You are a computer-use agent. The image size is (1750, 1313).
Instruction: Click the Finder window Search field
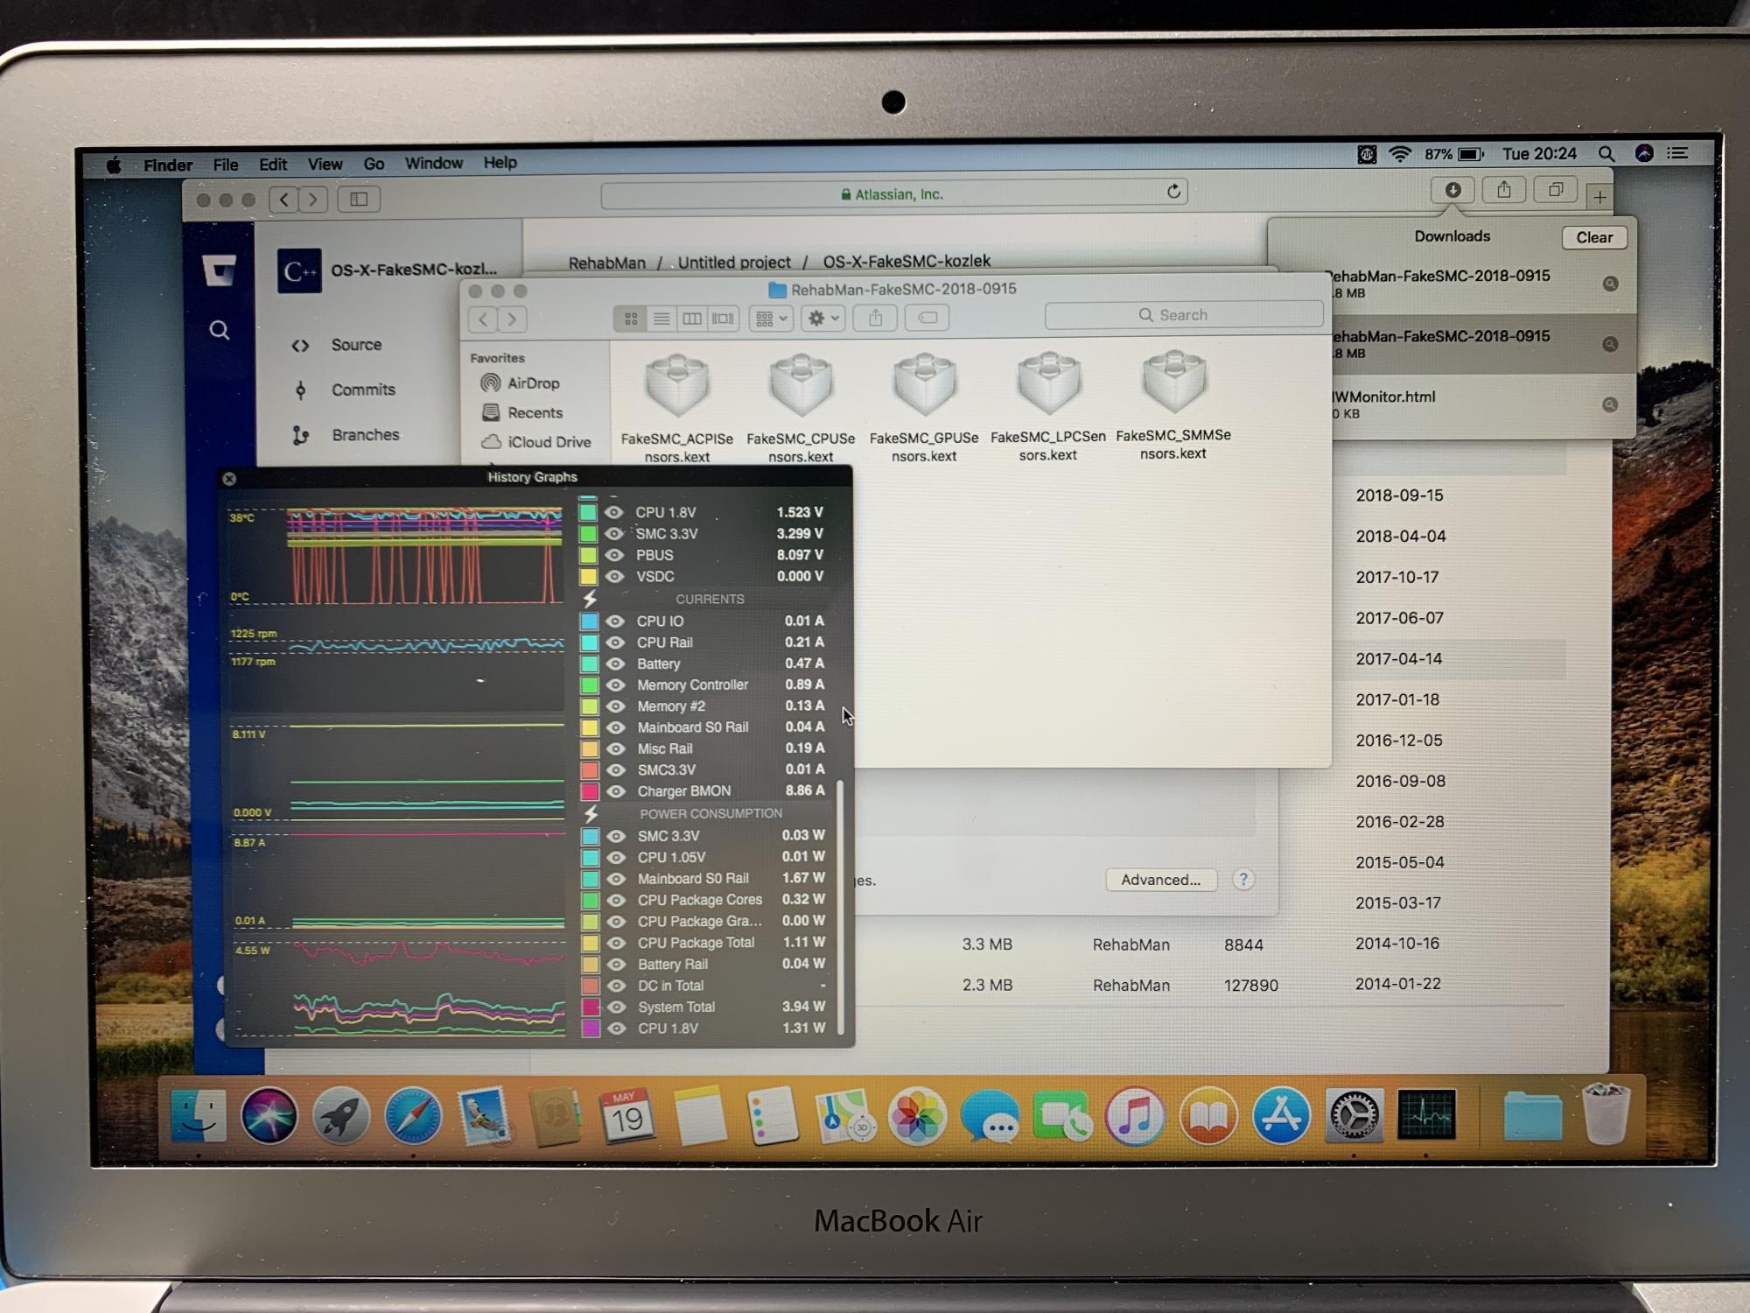[1183, 315]
